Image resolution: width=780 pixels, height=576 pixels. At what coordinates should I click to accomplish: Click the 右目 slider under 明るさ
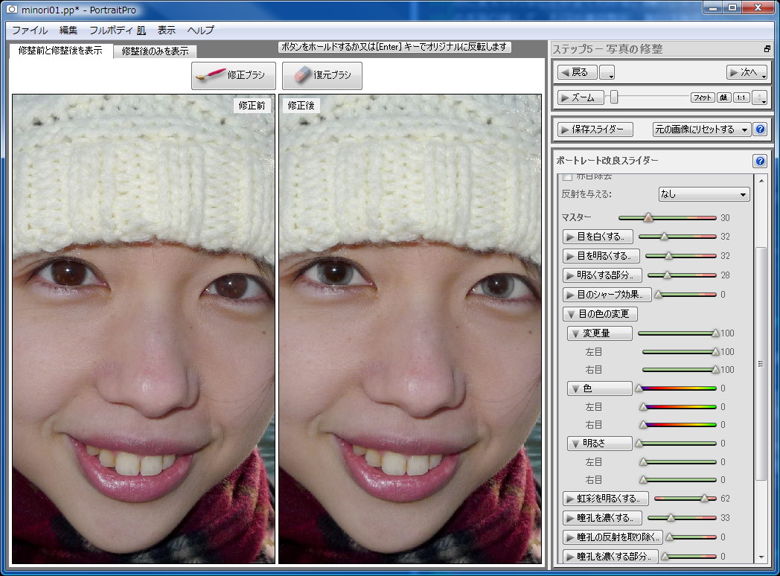[679, 480]
